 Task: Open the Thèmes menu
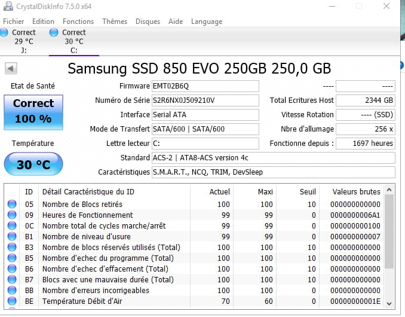[x=115, y=22]
